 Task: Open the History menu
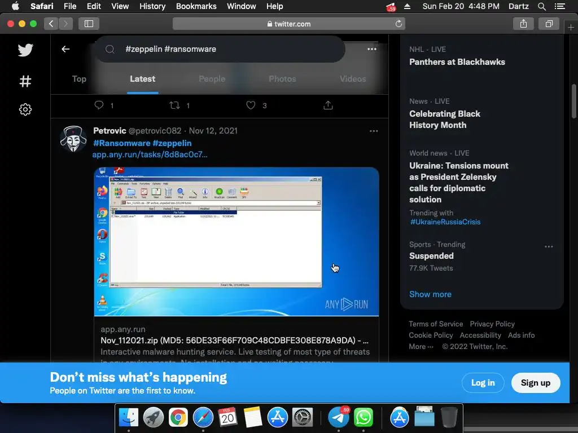152,6
